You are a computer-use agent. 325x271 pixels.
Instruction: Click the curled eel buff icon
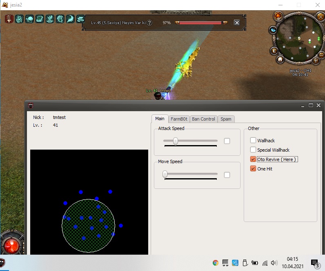pos(60,19)
